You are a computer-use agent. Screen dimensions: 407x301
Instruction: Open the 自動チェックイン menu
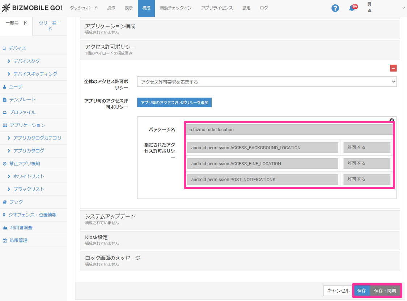point(176,8)
